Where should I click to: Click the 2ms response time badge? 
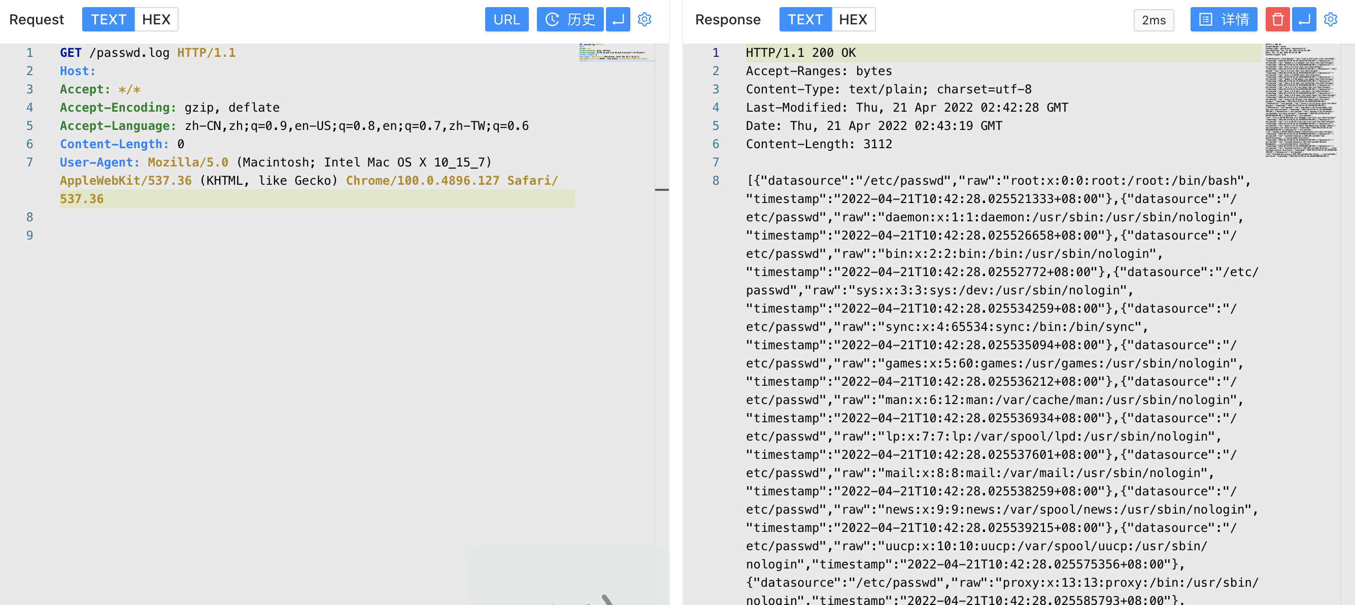[1154, 20]
